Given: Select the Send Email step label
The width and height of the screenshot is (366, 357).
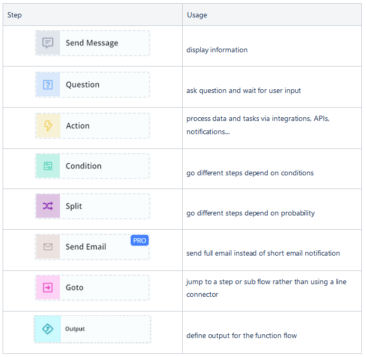Looking at the screenshot, I should tap(86, 247).
